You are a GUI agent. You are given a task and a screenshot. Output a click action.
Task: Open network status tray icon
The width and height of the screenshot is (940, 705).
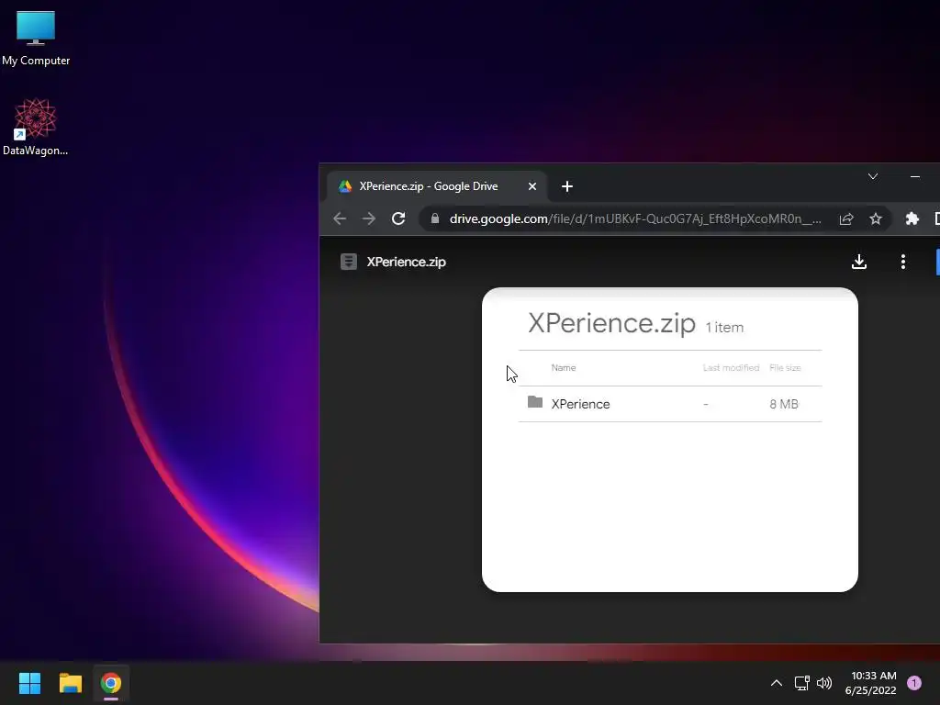tap(801, 683)
